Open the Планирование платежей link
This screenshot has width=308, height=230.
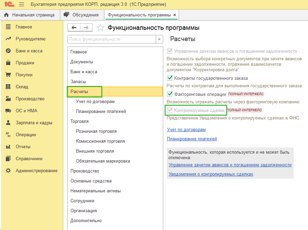click(192, 139)
